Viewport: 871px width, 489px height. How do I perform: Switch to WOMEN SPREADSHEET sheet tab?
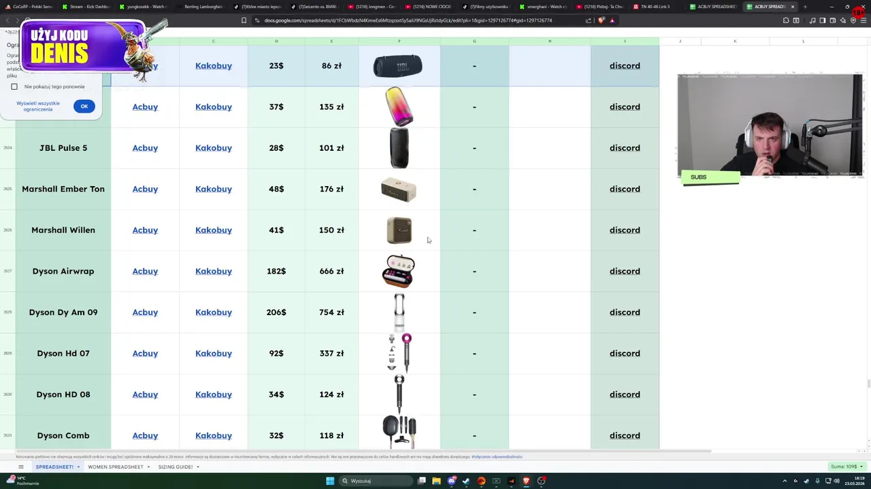click(x=116, y=467)
